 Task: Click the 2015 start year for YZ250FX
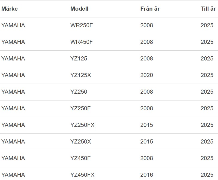[x=147, y=125]
